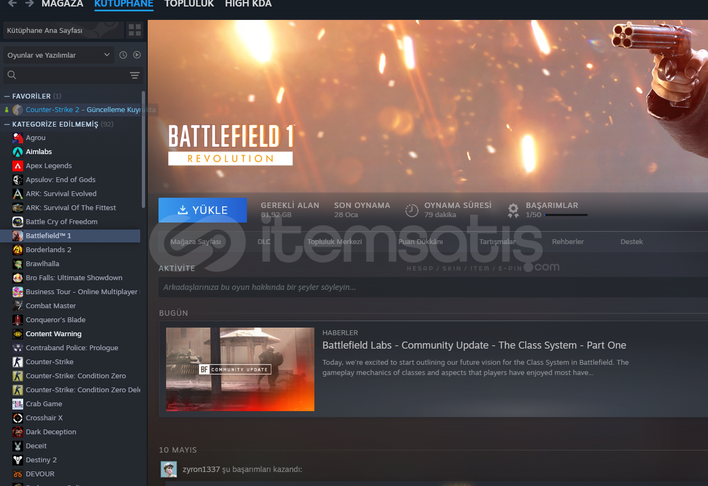Click zyron1337's avatar in activity feed
Viewport: 708px width, 486px height.
click(169, 469)
